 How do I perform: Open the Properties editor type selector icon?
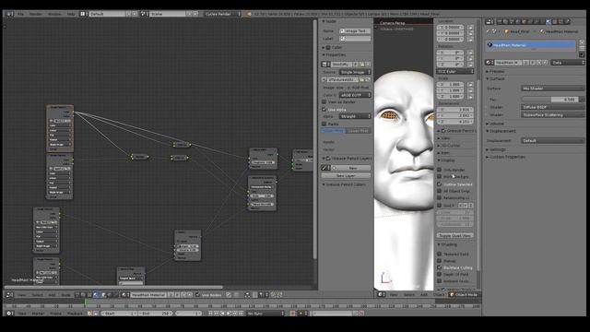pos(490,22)
